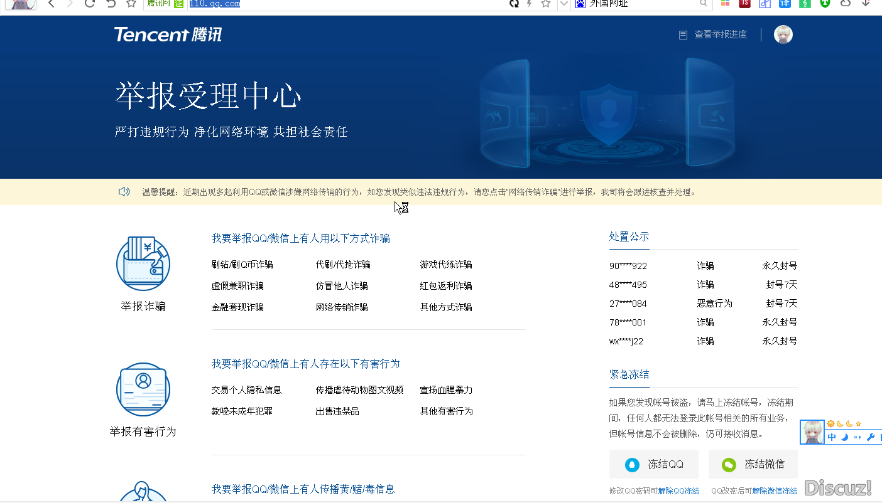The width and height of the screenshot is (882, 503).
Task: Toggle the 中 Chinese input mode in IME bar
Action: point(832,437)
